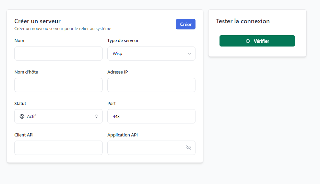Open the Type de serveur dropdown

point(151,54)
